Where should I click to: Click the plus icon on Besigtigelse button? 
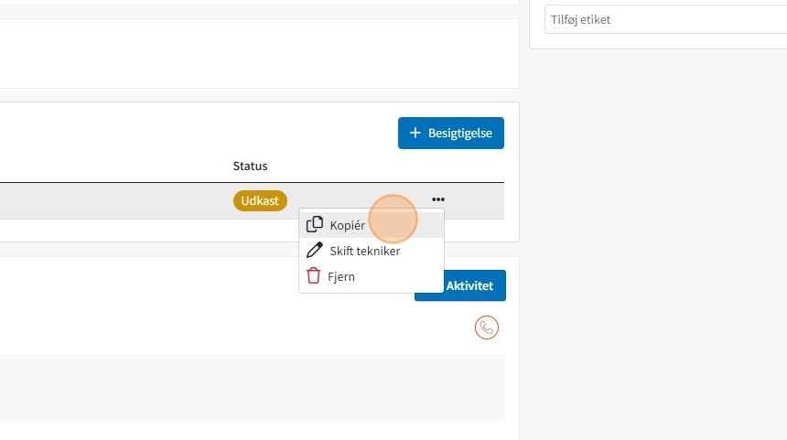coord(415,133)
